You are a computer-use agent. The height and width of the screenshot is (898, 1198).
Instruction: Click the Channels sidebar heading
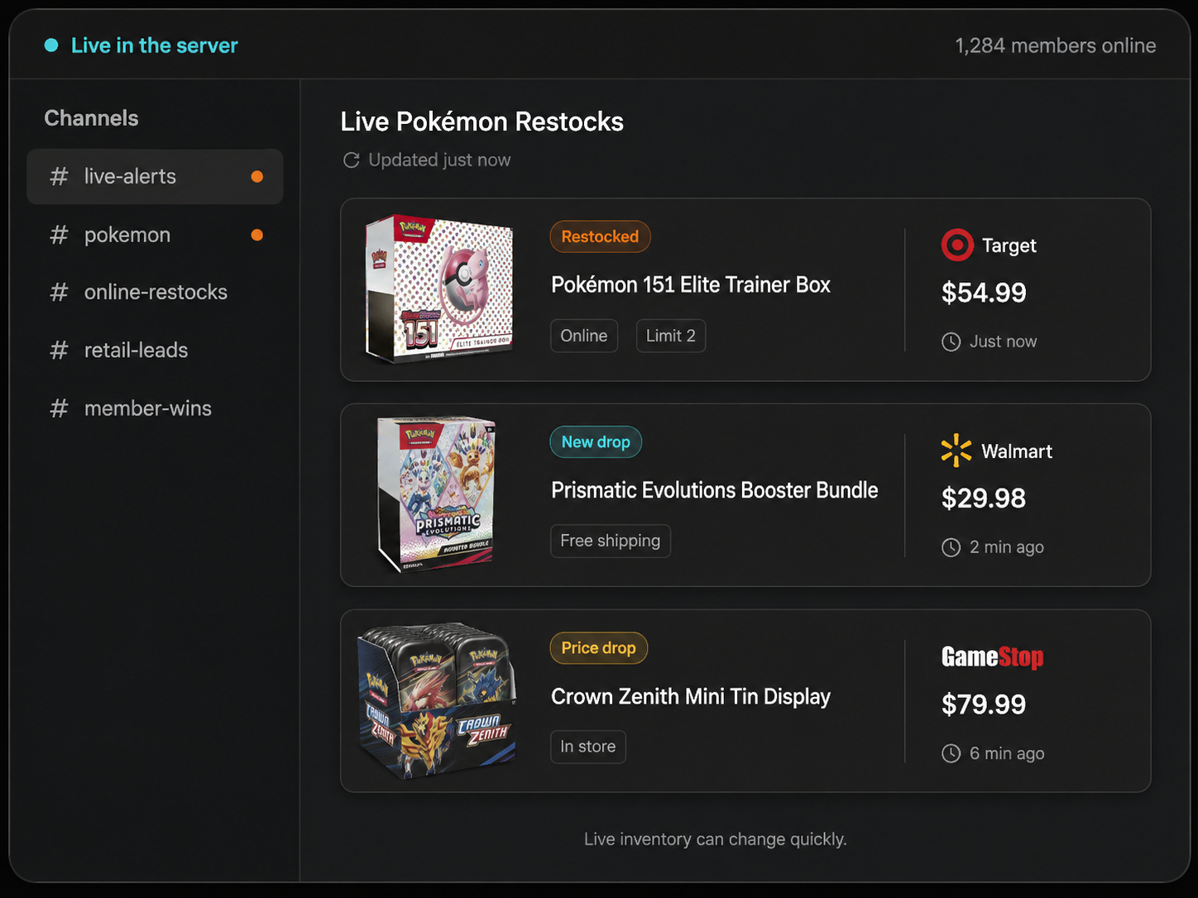coord(91,118)
